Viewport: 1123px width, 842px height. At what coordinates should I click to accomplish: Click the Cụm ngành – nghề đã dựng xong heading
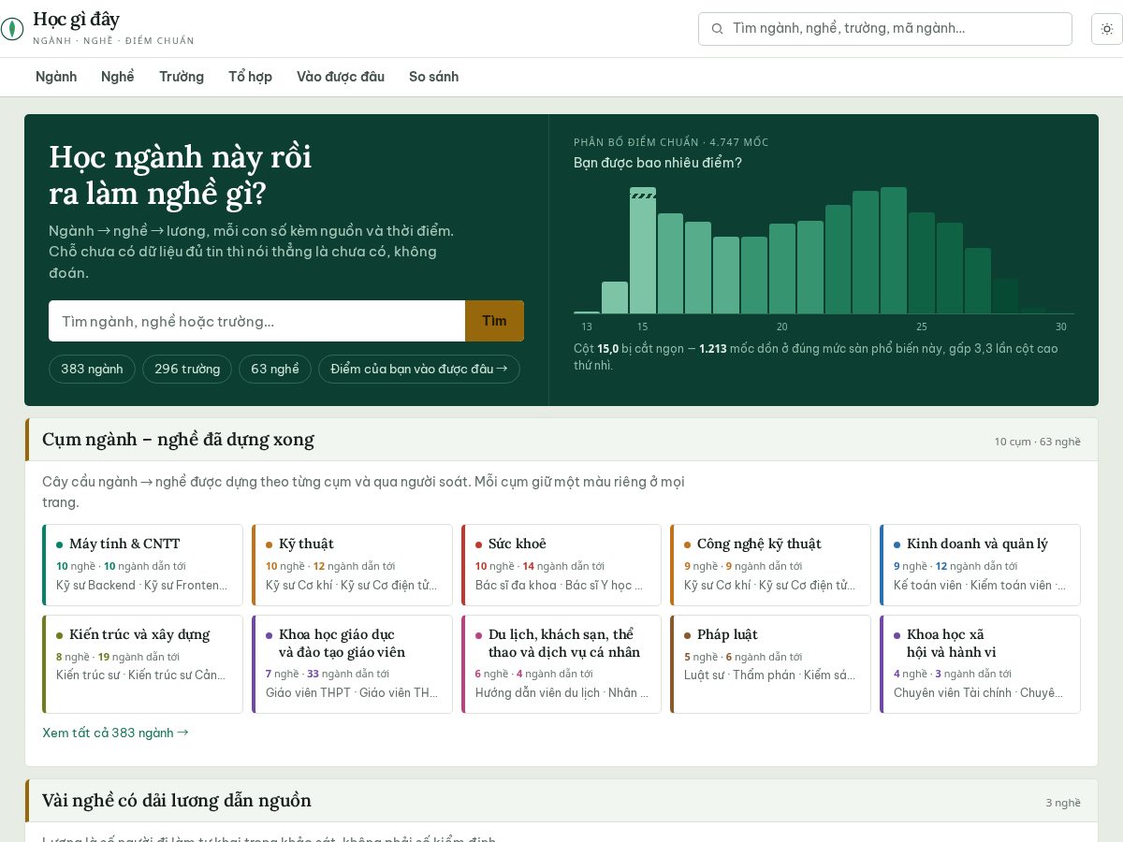point(178,439)
